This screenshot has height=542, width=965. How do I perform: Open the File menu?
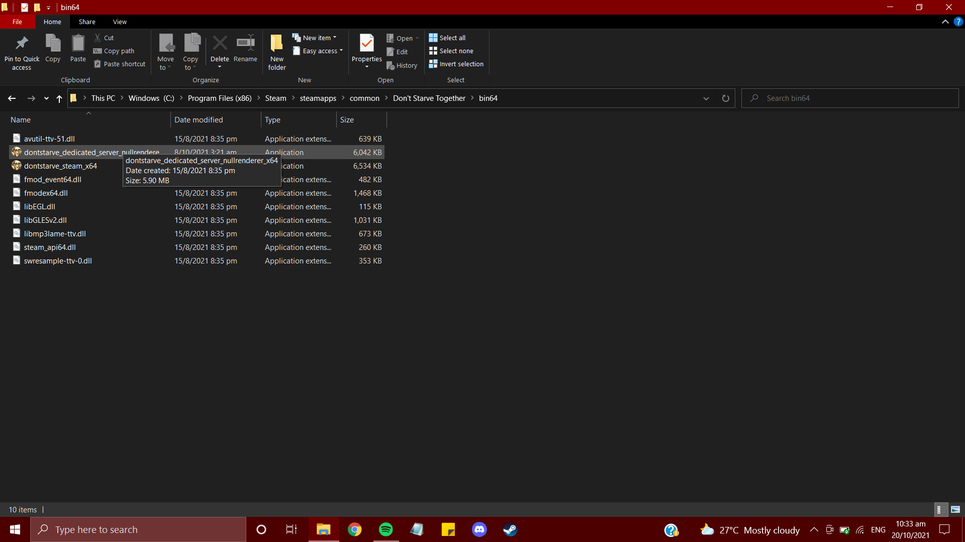pos(17,22)
